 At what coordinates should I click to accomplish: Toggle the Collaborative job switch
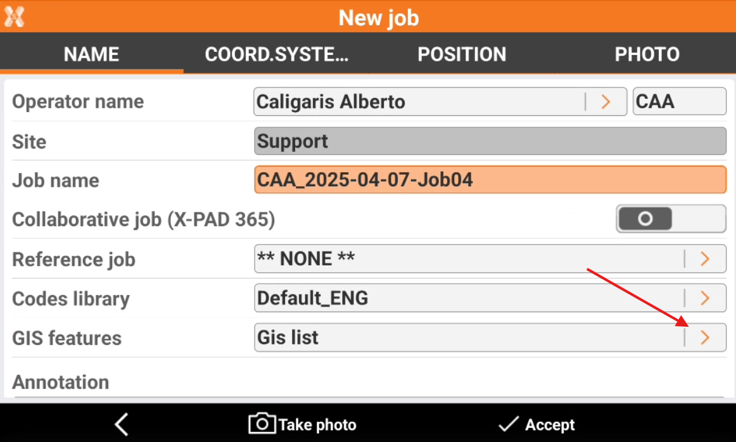(670, 219)
